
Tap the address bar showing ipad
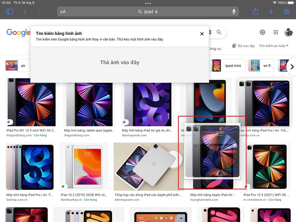(x=148, y=11)
